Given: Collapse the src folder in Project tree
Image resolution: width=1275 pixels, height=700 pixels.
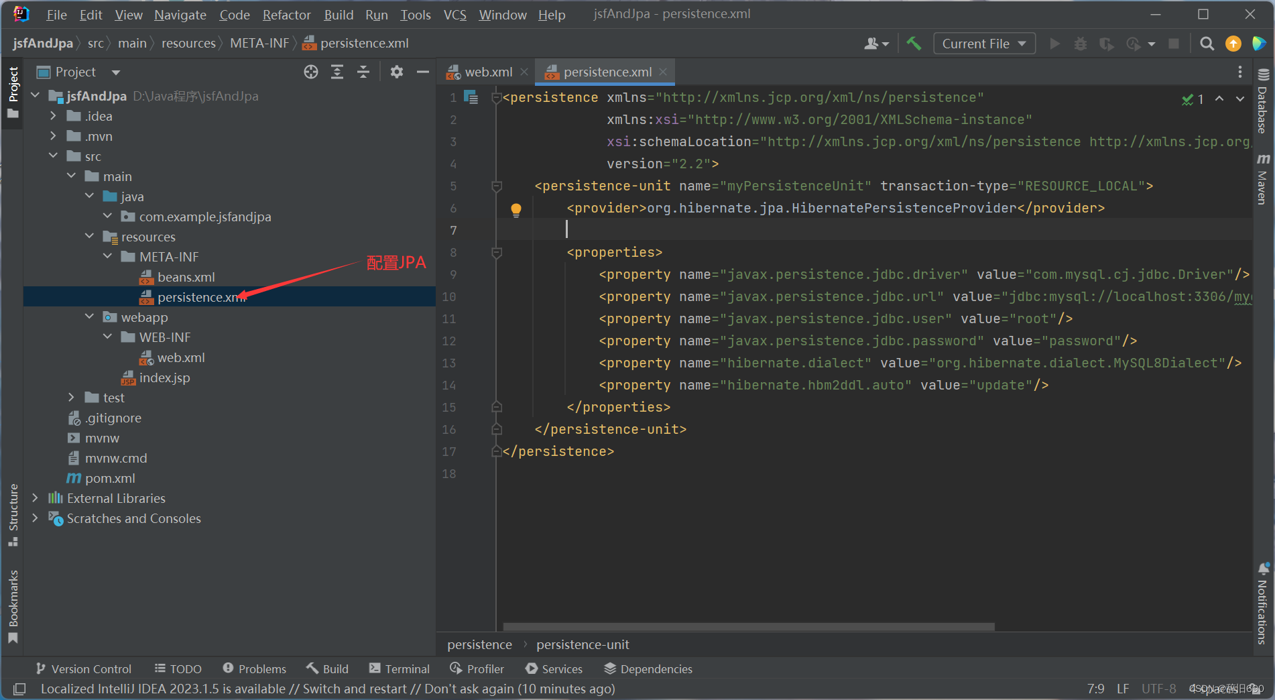Looking at the screenshot, I should click(53, 156).
